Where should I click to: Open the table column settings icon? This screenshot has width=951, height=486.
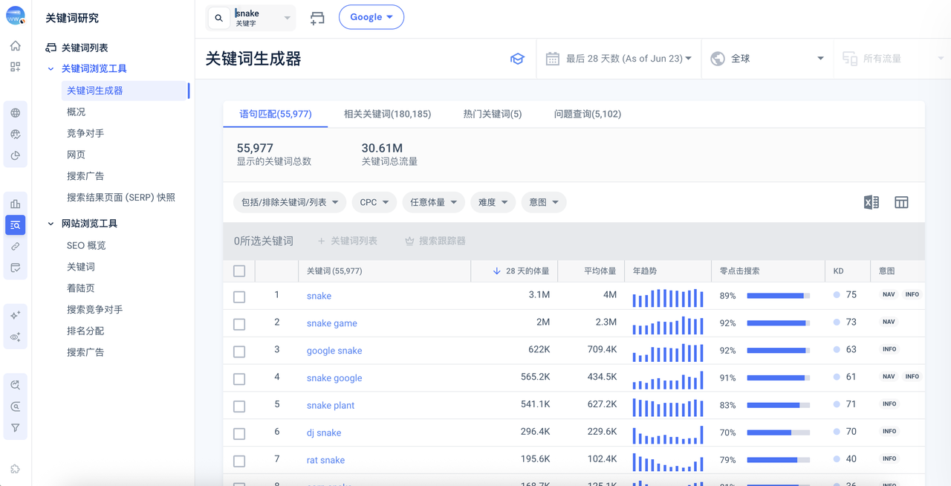point(901,202)
